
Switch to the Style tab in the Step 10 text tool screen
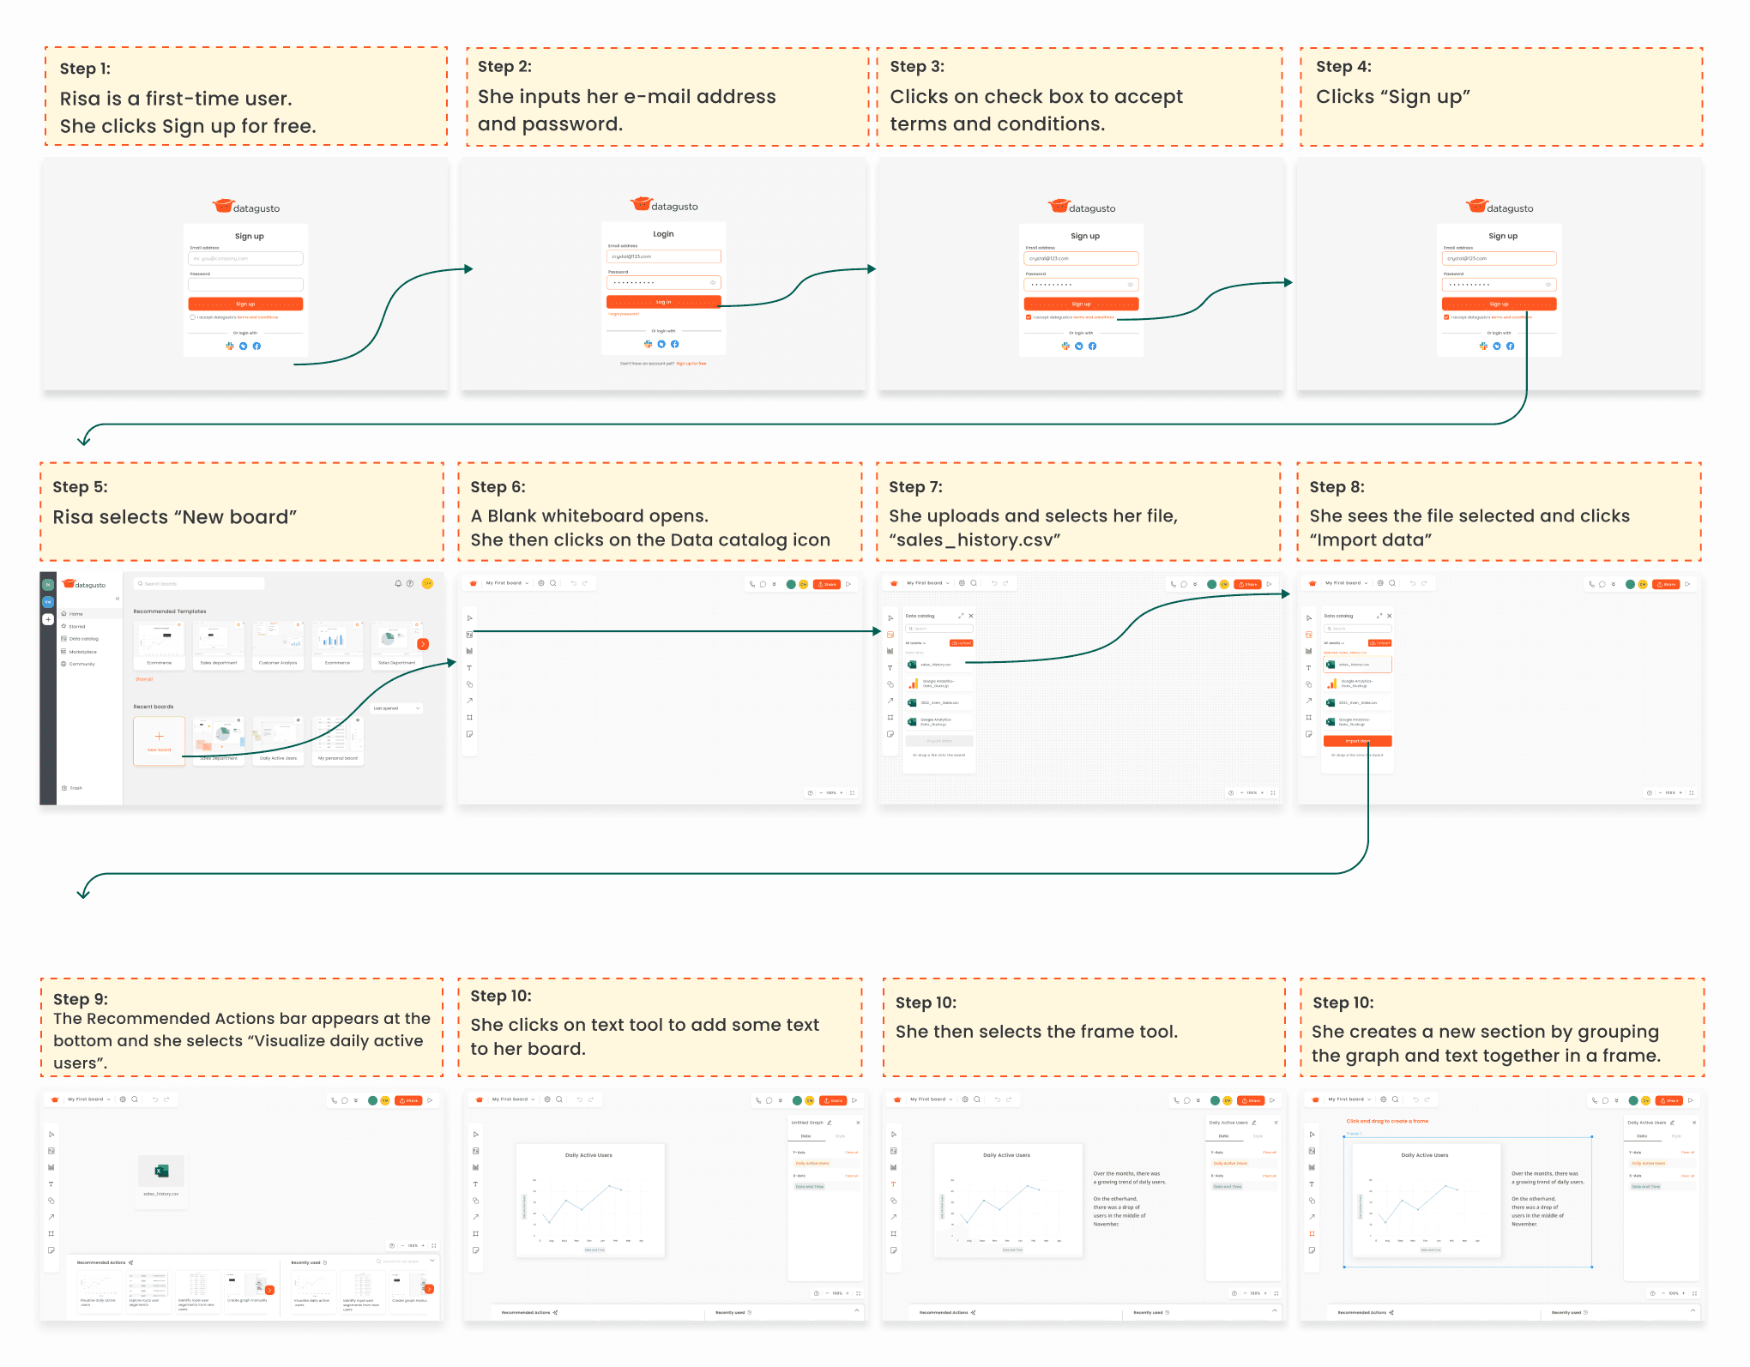click(840, 1135)
